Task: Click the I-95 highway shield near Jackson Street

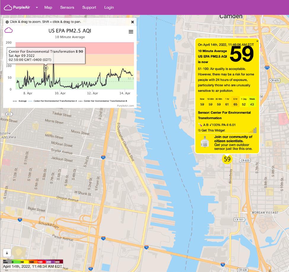Action: coord(103,158)
